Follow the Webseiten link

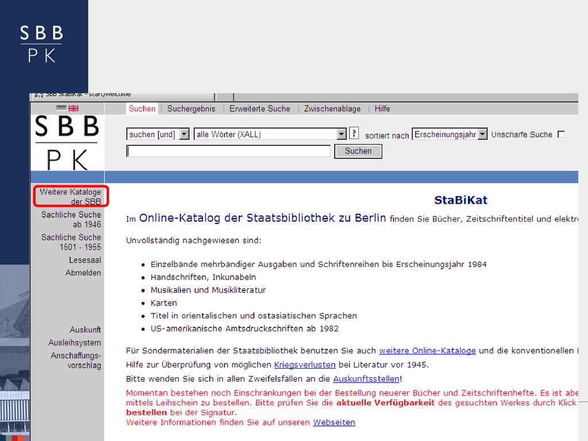[x=334, y=422]
